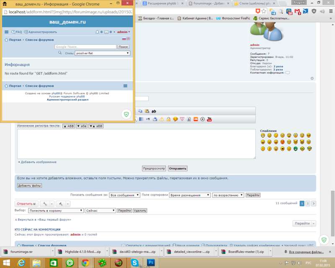Open Photoshop from the Windows taskbar

coord(151,263)
